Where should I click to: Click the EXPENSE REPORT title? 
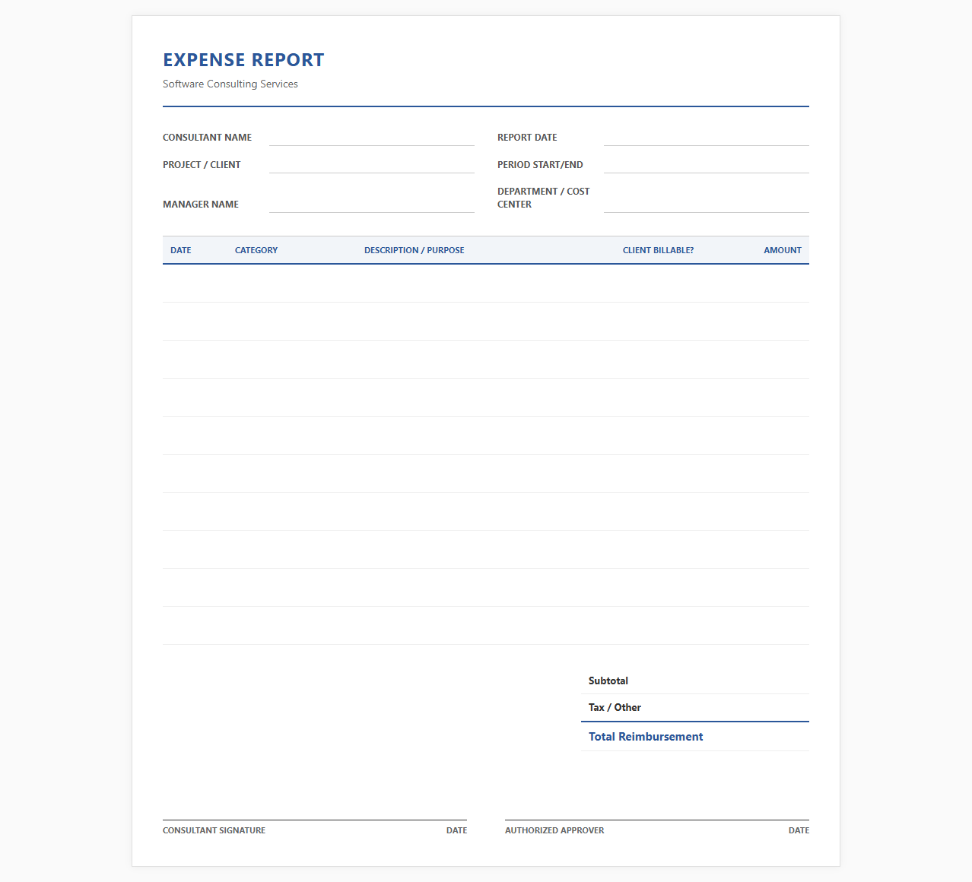point(243,60)
